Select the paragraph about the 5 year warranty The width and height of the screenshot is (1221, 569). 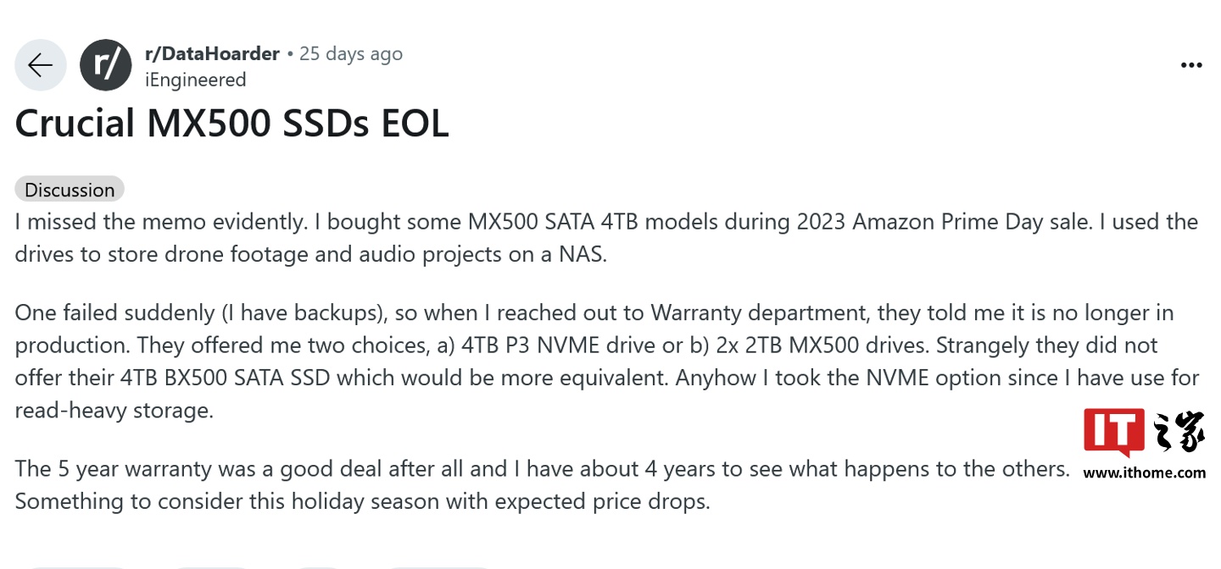tap(543, 484)
